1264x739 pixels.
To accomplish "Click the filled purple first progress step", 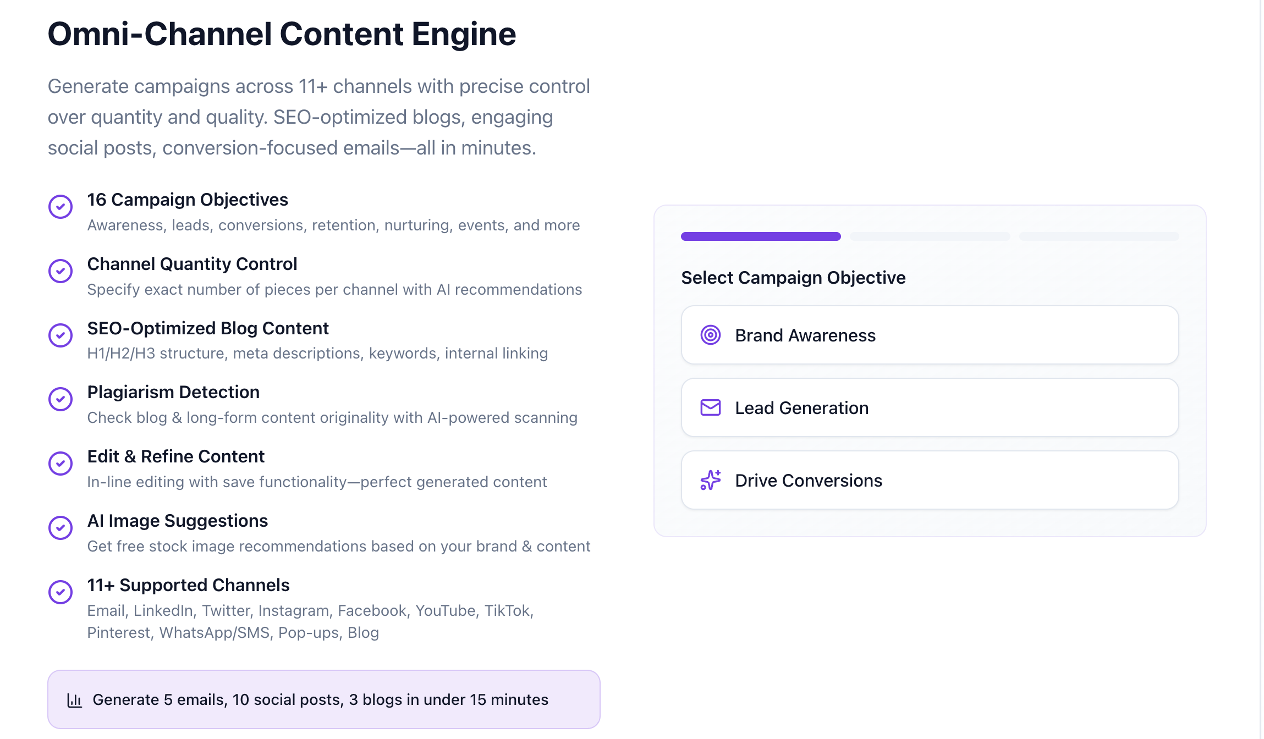I will (x=761, y=236).
